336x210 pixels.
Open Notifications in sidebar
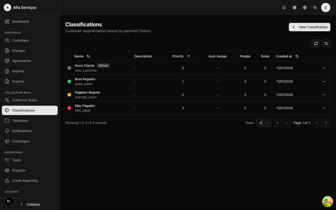click(x=30, y=131)
